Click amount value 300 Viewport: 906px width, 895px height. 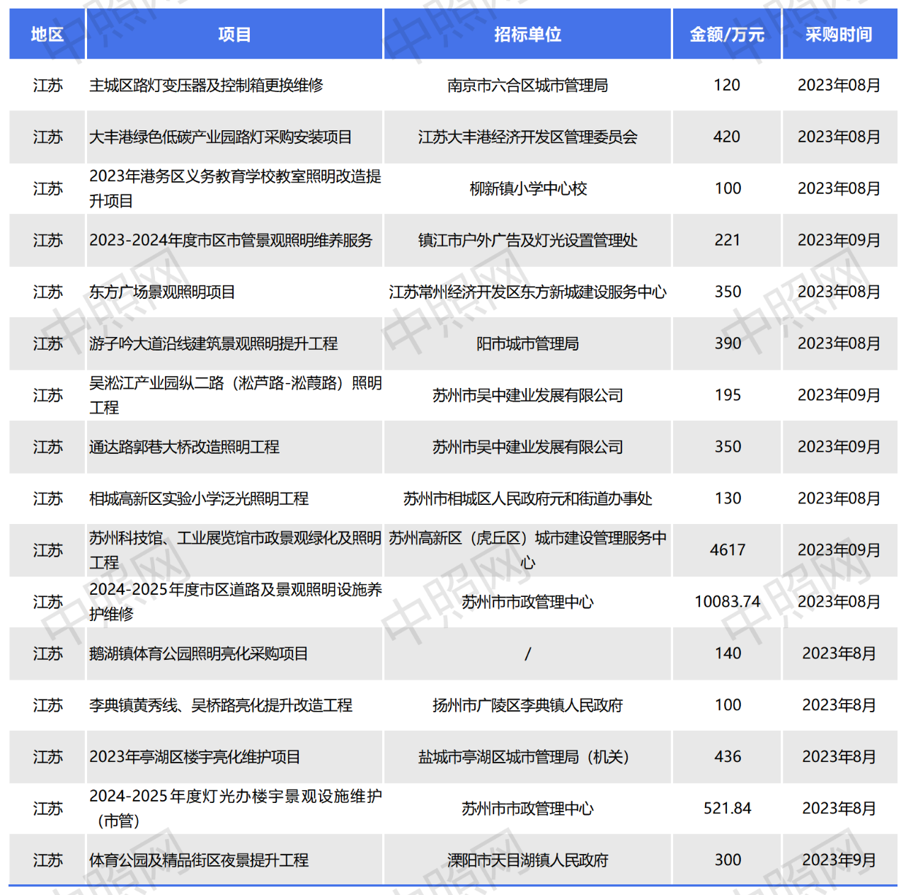tap(728, 860)
